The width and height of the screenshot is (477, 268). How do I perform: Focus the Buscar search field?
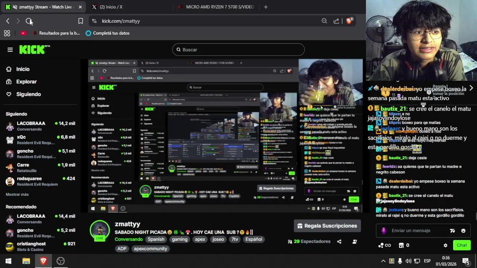coord(238,50)
